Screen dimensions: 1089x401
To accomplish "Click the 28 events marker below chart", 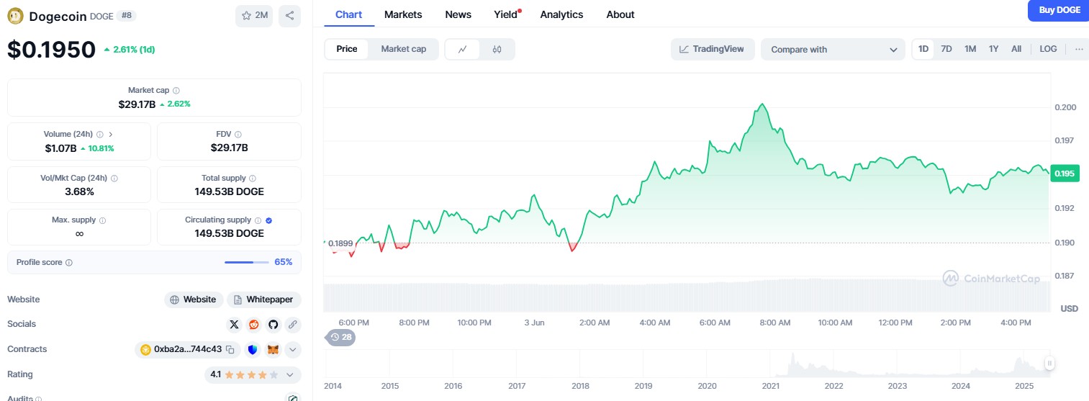I will tap(341, 337).
